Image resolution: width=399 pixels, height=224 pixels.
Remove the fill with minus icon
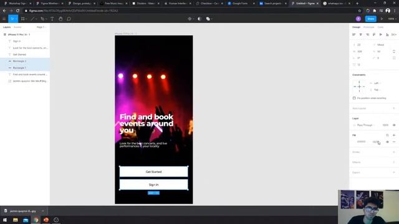pyautogui.click(x=394, y=142)
